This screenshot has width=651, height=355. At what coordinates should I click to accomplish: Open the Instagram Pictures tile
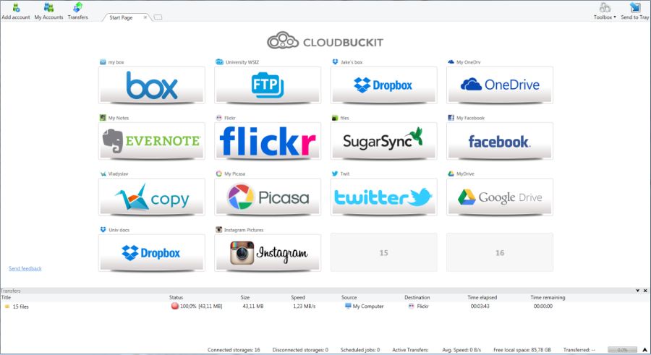click(268, 253)
